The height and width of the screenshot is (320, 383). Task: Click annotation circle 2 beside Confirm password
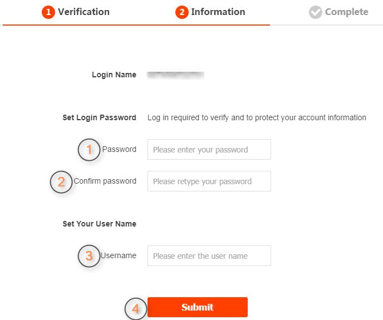click(61, 182)
